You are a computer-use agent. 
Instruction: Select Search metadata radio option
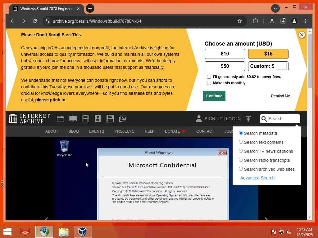241,133
